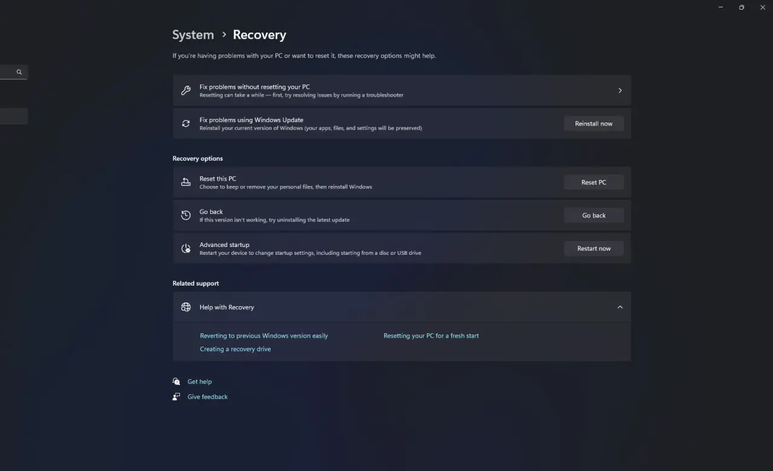Open Reverting to previous Windows version easily link
Image resolution: width=773 pixels, height=471 pixels.
[264, 336]
